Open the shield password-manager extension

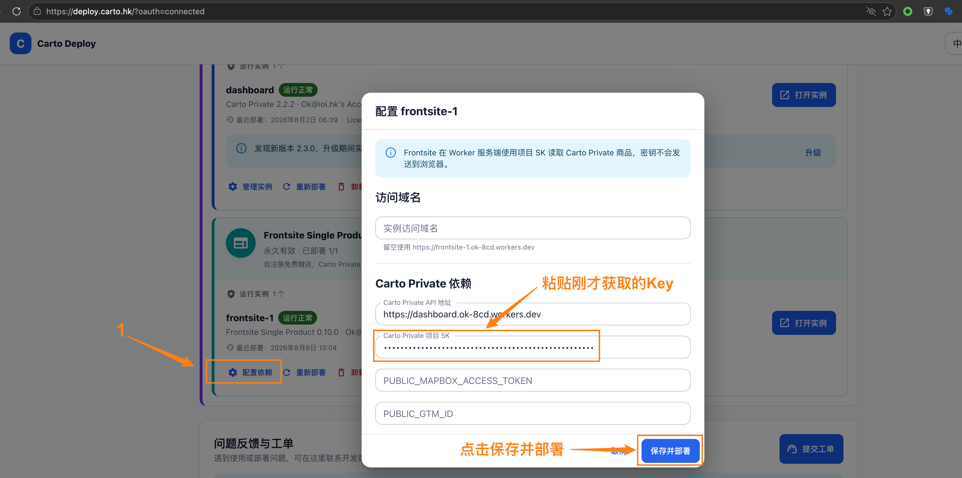tap(928, 12)
